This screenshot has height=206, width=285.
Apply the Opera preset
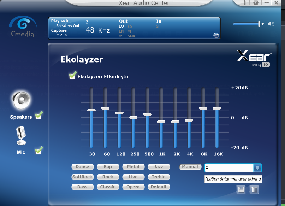pyautogui.click(x=133, y=187)
